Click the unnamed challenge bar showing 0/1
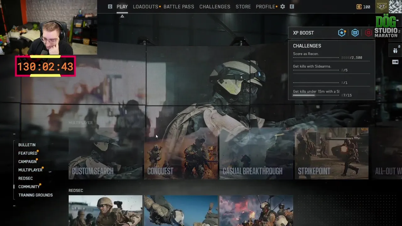The image size is (402, 226). [x=316, y=83]
